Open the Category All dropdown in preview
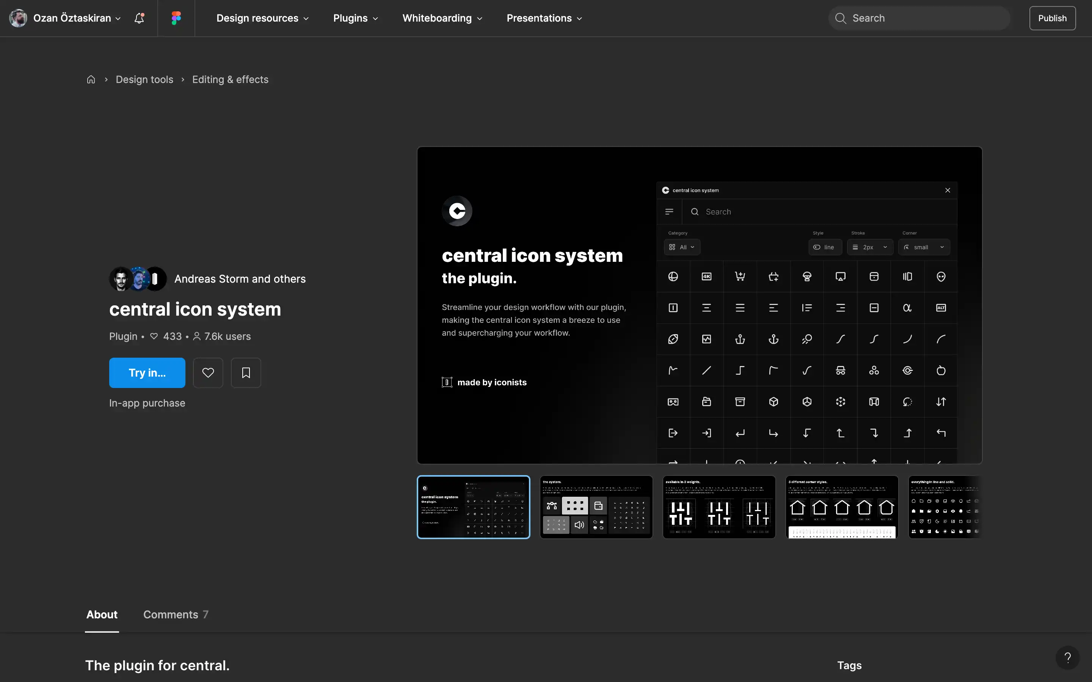 [x=682, y=247]
